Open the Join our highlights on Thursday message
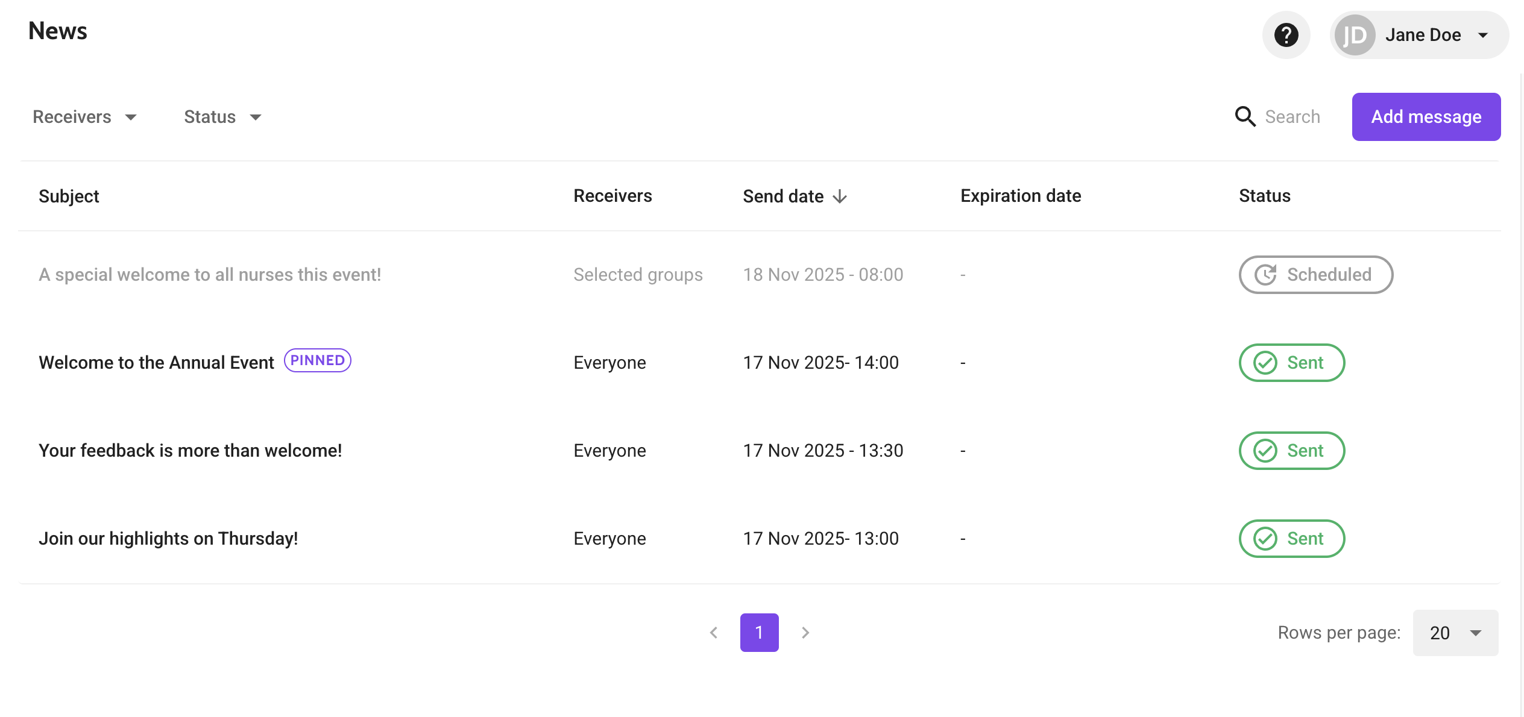The image size is (1524, 717). click(168, 539)
